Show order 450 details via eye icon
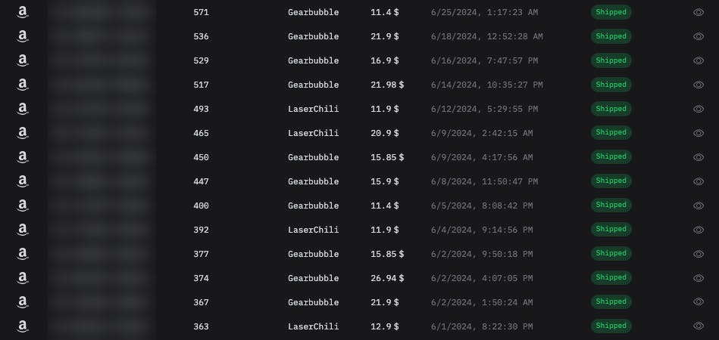 tap(699, 157)
